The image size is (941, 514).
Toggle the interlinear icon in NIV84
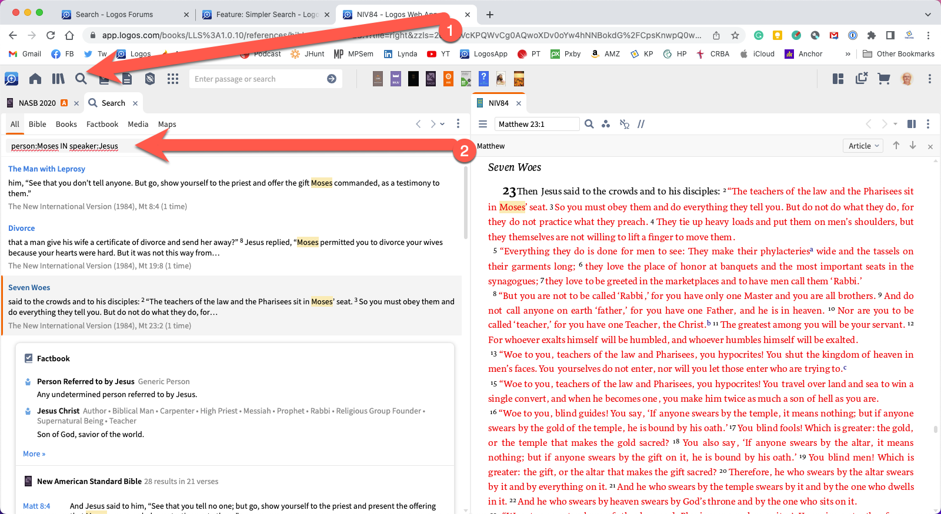(x=624, y=124)
